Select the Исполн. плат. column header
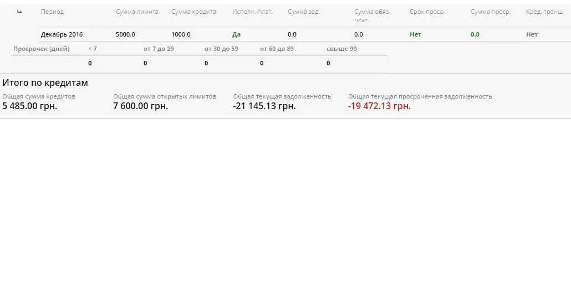Screen dimensions: 571x299 click(x=252, y=12)
